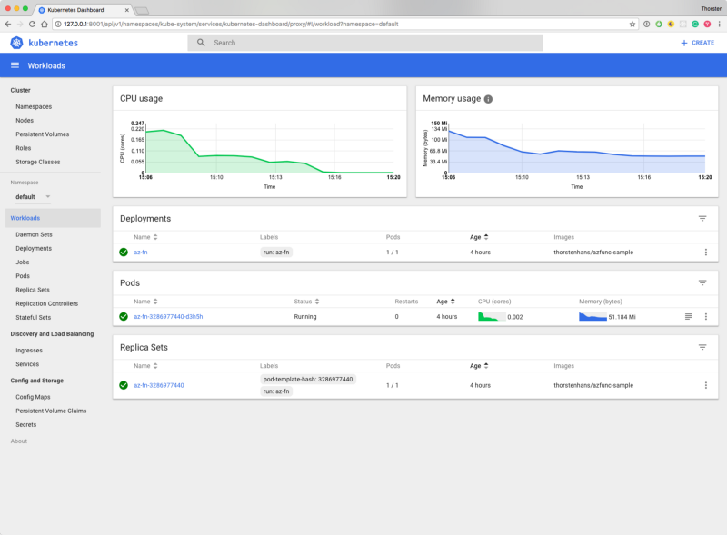Open the az-fn deployment actions menu
Image resolution: width=727 pixels, height=535 pixels.
pos(705,253)
